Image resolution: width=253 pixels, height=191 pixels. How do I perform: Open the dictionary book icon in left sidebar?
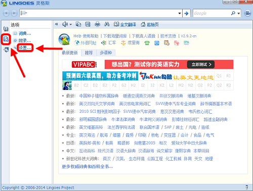[x=6, y=29]
